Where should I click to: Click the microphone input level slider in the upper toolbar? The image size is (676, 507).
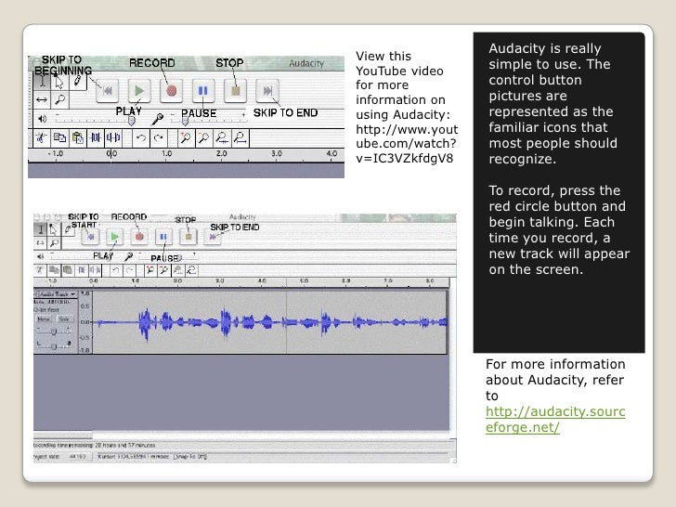[185, 120]
